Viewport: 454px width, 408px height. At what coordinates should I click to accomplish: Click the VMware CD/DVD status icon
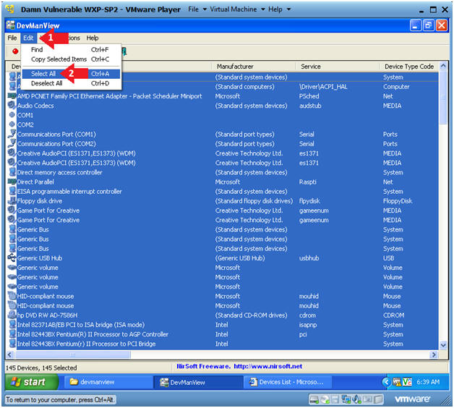(325, 399)
